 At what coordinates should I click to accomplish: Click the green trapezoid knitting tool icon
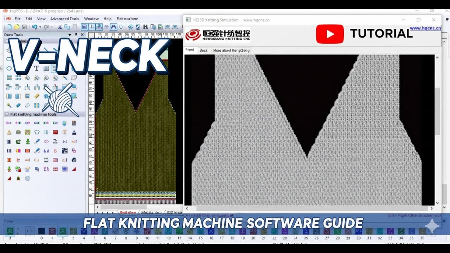click(18, 179)
